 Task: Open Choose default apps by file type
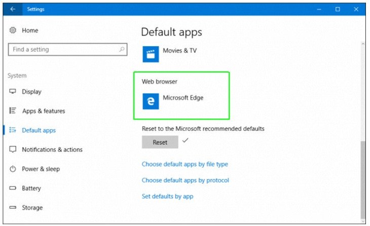[184, 164]
